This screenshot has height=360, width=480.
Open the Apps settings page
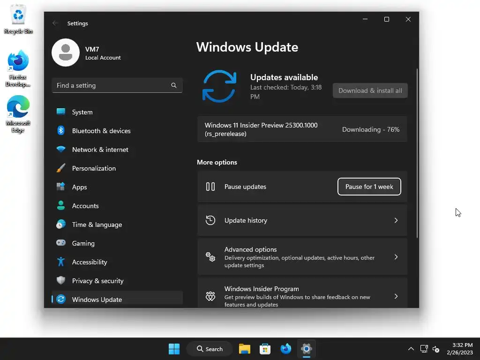[117, 187]
